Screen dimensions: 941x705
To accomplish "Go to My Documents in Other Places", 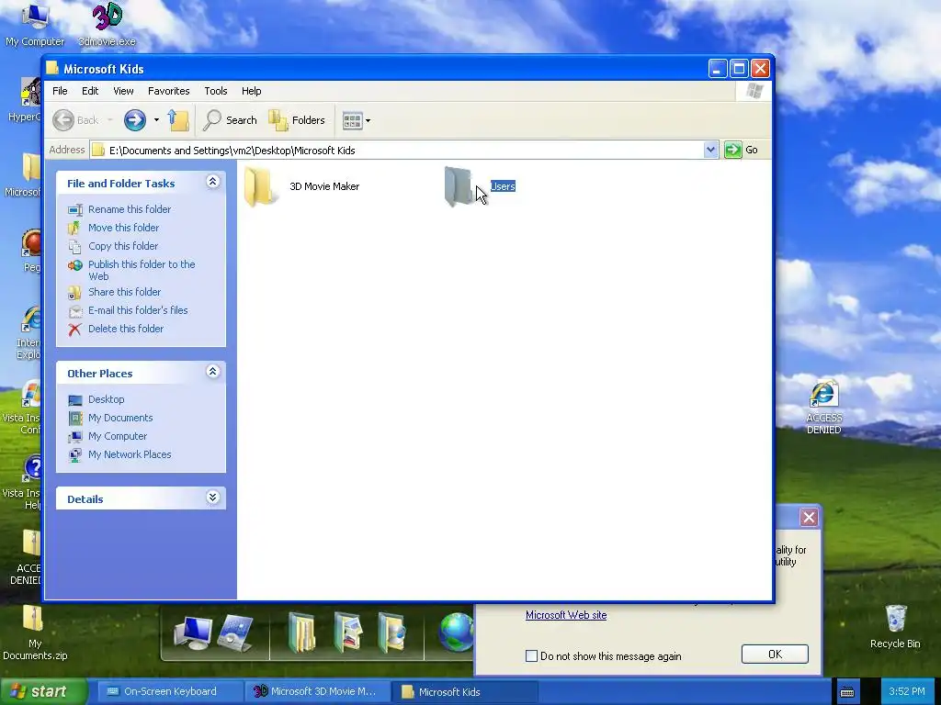I will [120, 418].
